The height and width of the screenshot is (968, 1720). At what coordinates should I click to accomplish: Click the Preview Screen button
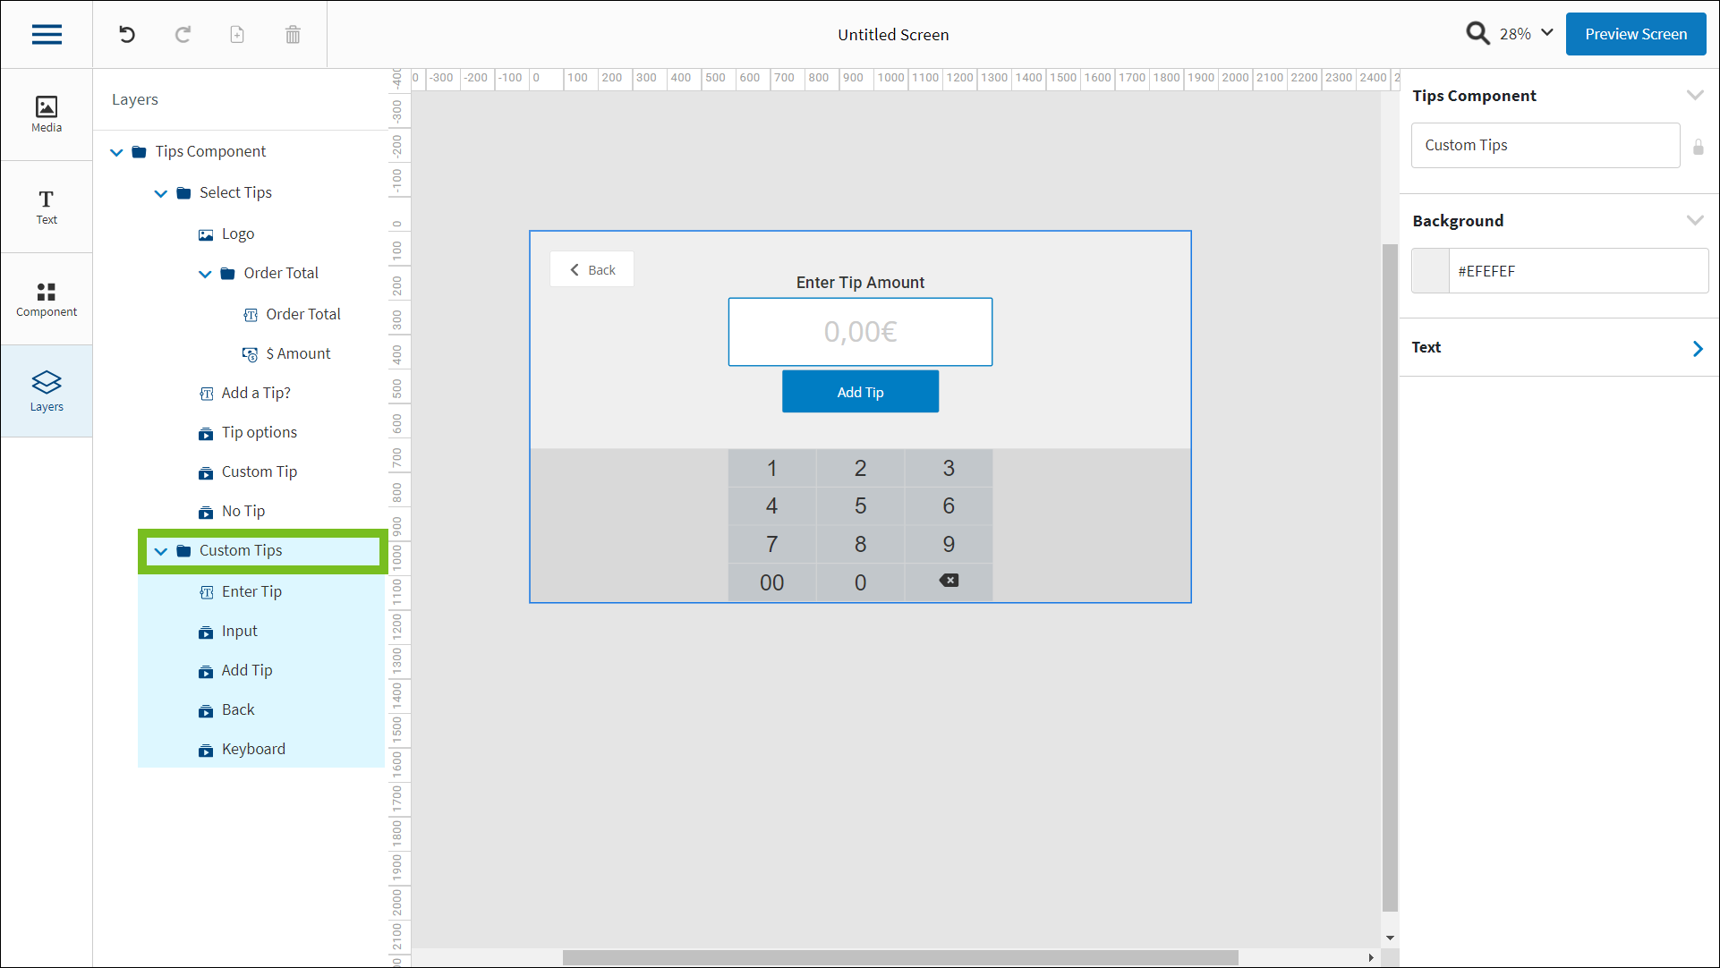1635,34
